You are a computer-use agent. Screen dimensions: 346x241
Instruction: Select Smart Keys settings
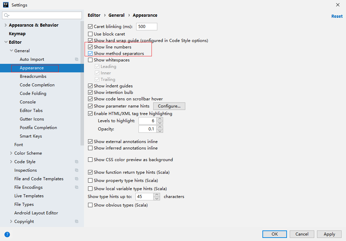click(31, 136)
